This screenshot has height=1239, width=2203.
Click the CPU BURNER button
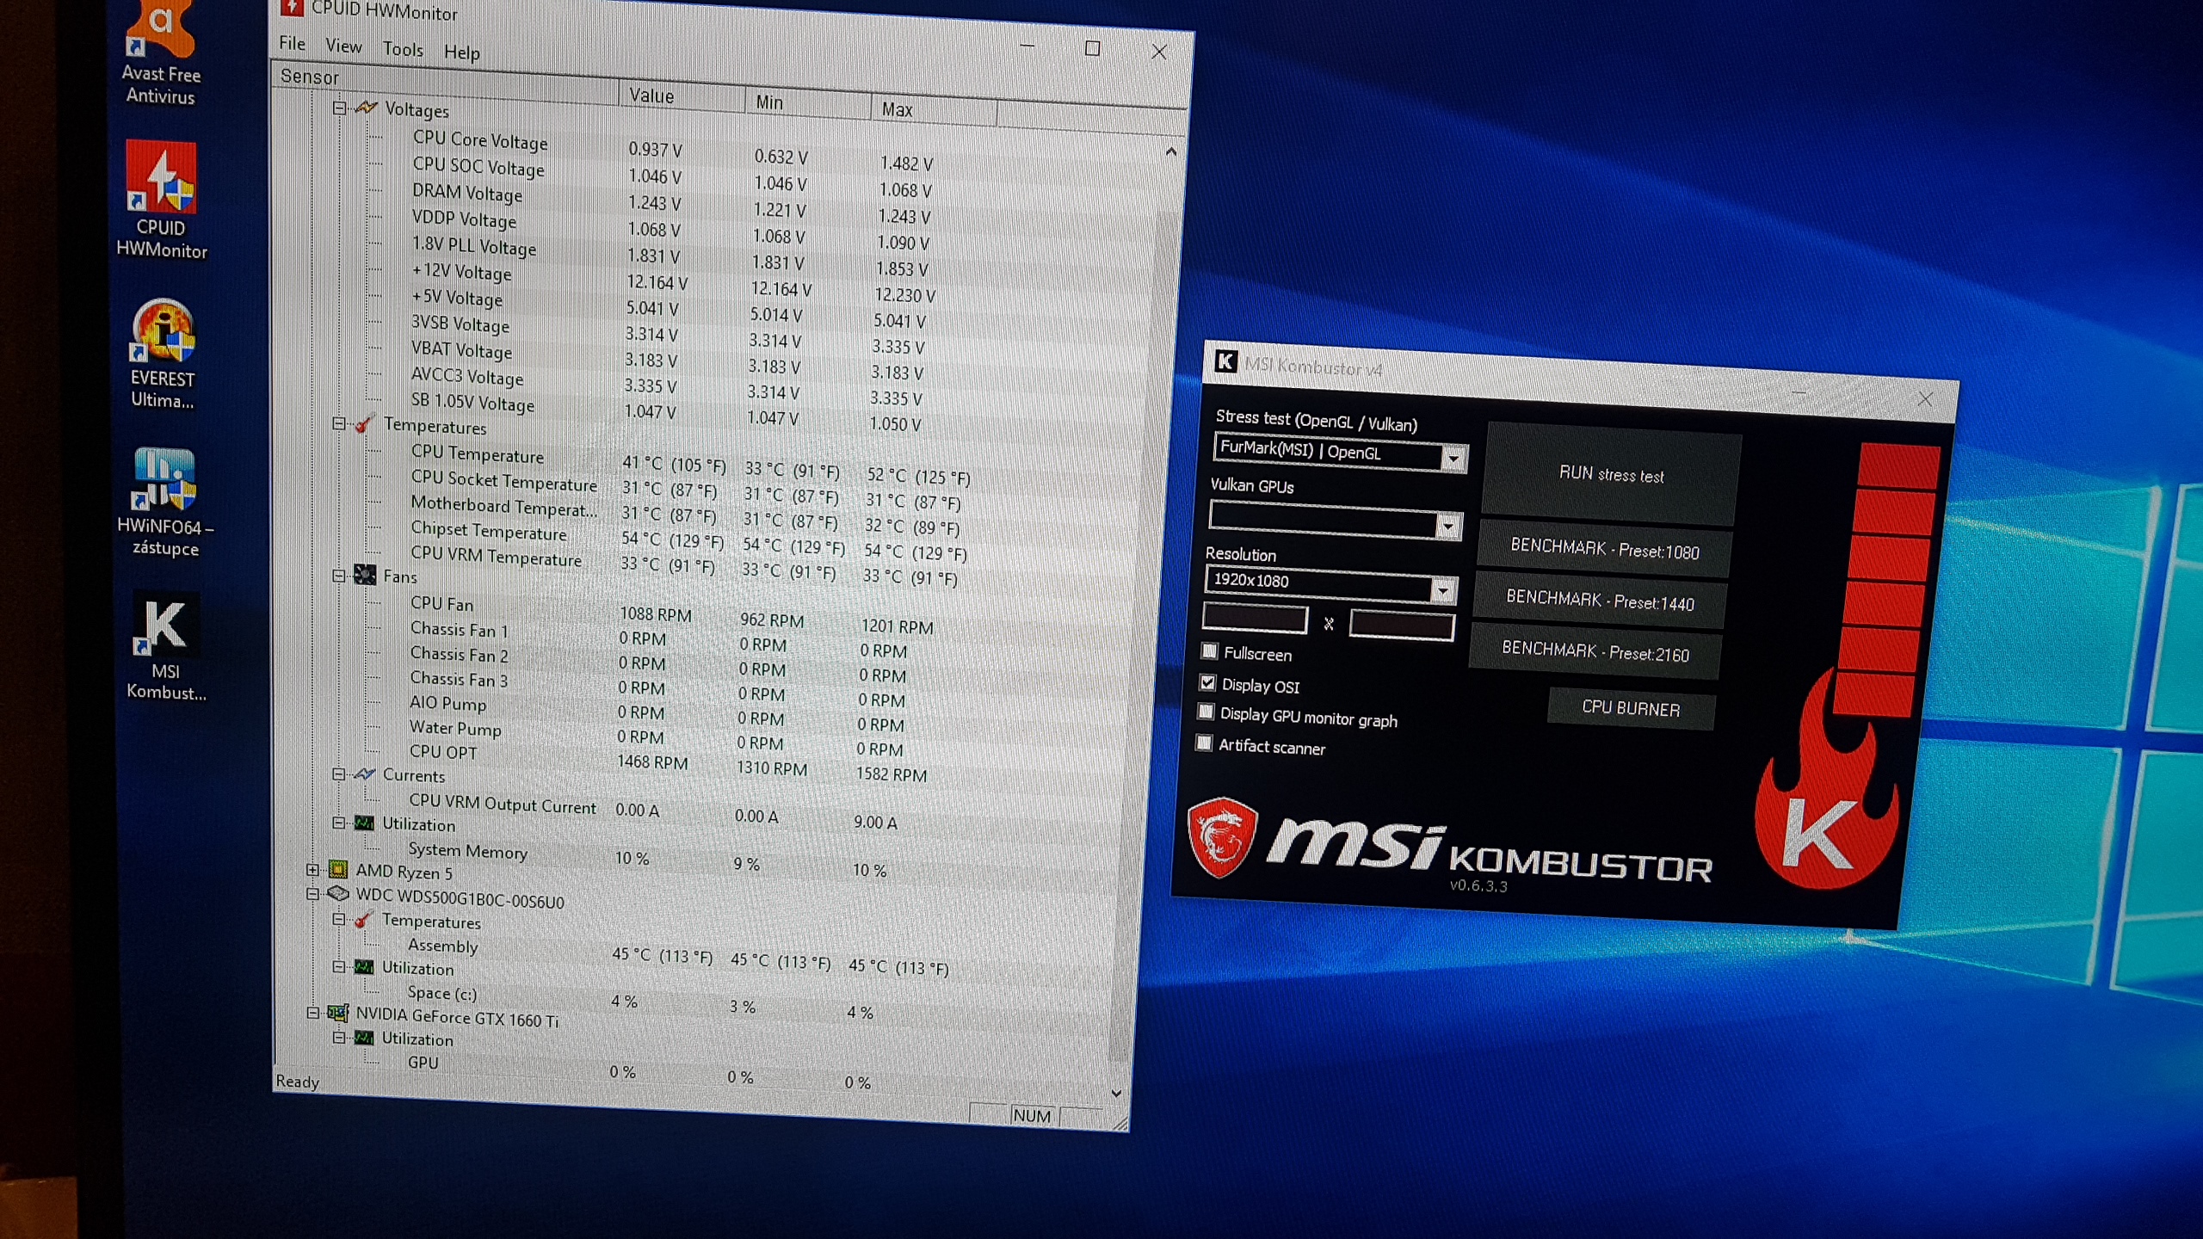click(x=1631, y=708)
